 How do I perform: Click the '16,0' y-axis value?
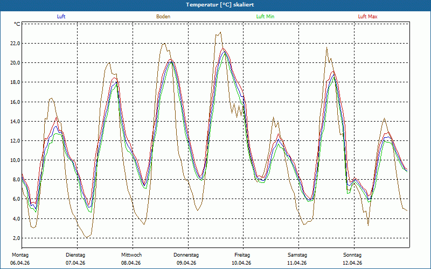click(x=15, y=102)
